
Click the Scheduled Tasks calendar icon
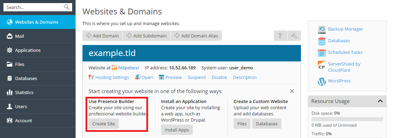[322, 53]
